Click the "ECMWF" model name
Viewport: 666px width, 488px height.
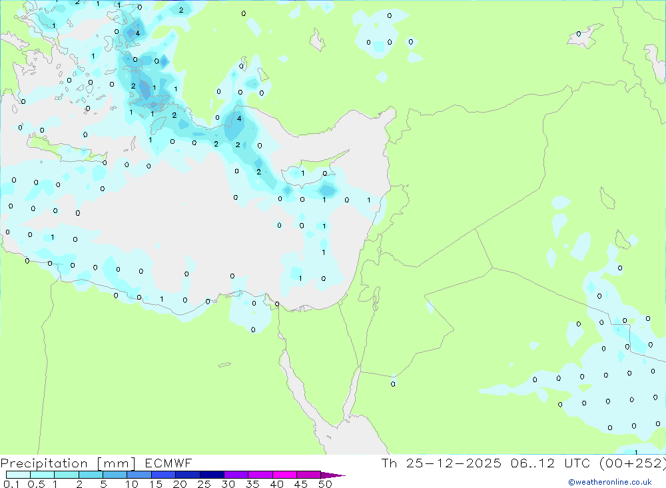168,463
